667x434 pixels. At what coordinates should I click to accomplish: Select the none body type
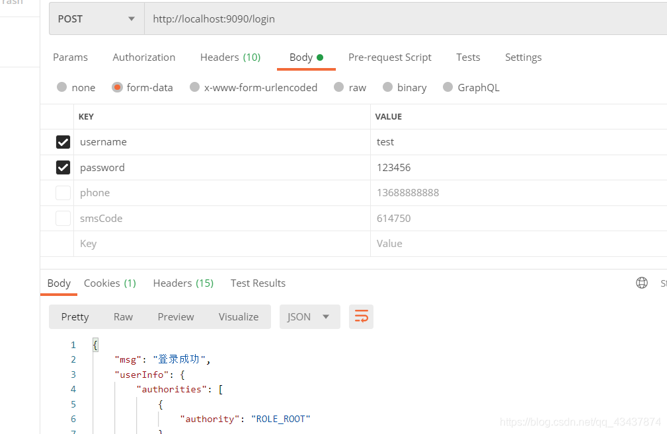click(x=76, y=88)
